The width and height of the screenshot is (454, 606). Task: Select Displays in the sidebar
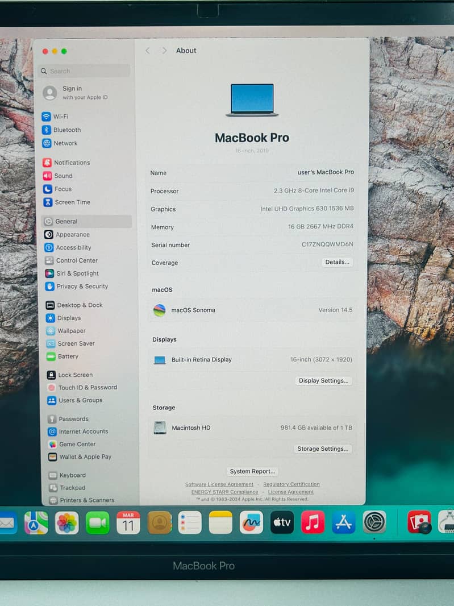[x=64, y=318]
